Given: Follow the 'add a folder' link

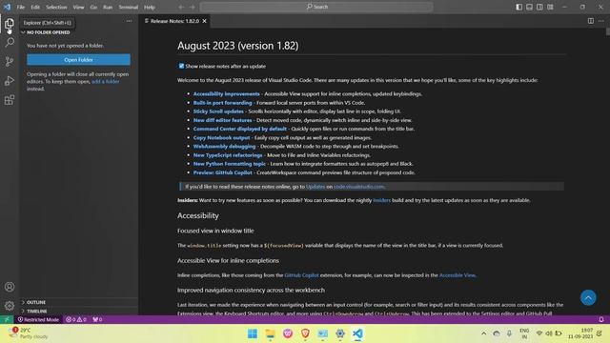Looking at the screenshot, I should click(x=106, y=82).
